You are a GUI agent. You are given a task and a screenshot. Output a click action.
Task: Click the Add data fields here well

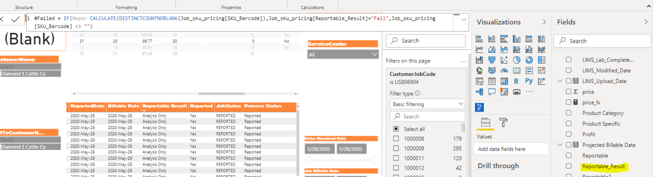pos(511,149)
